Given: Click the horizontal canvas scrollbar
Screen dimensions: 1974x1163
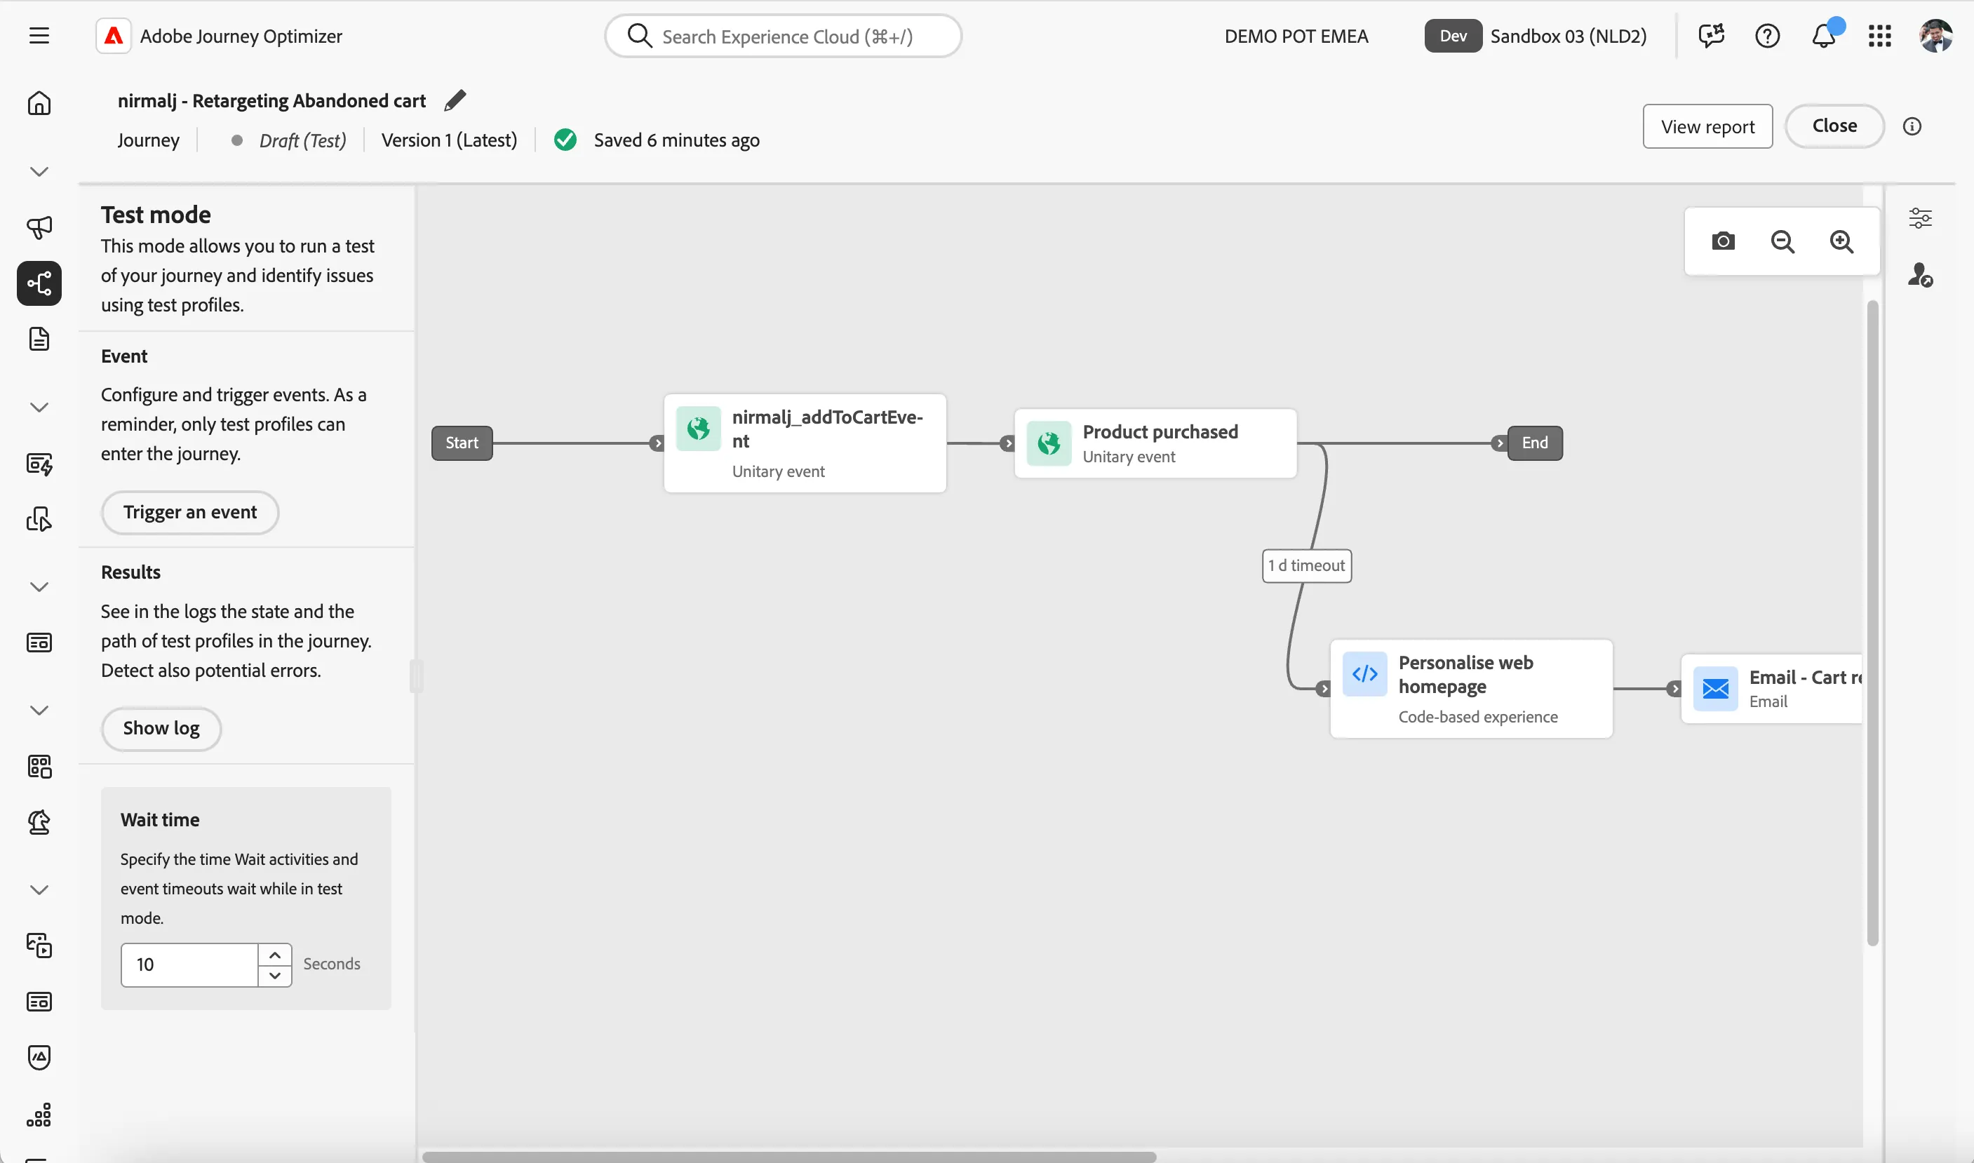Looking at the screenshot, I should [789, 1157].
